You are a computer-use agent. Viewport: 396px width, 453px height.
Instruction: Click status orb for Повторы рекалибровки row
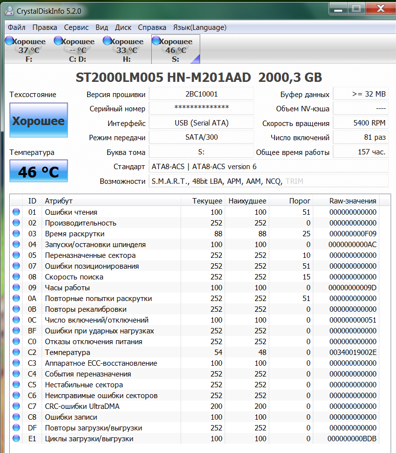click(16, 309)
